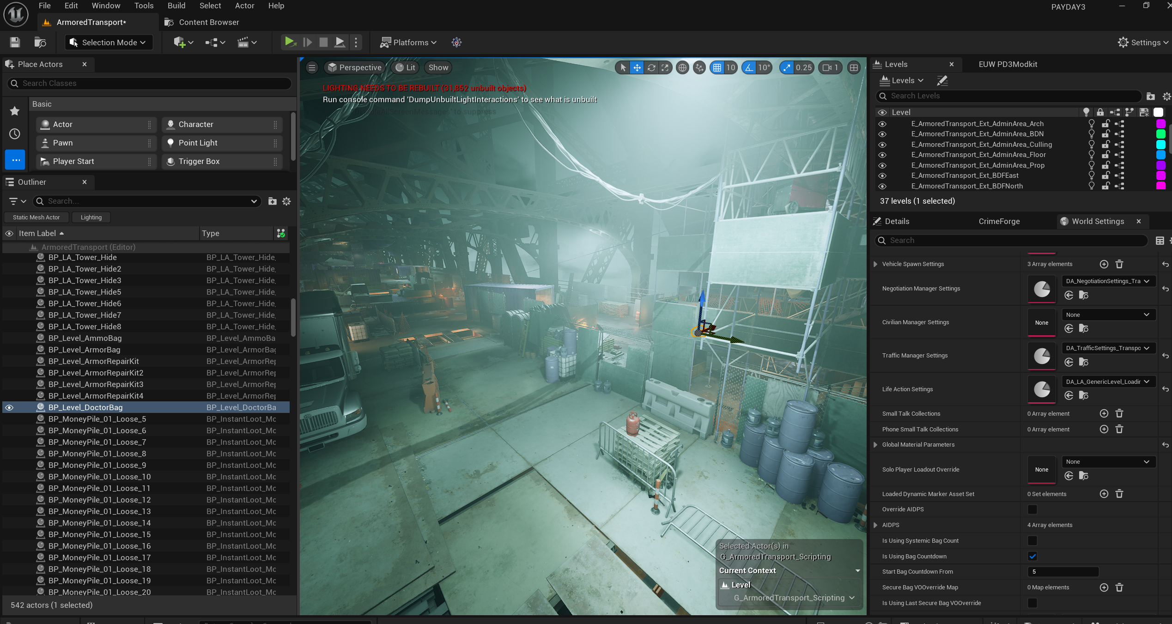Open the Build menu
This screenshot has width=1172, height=624.
point(176,6)
